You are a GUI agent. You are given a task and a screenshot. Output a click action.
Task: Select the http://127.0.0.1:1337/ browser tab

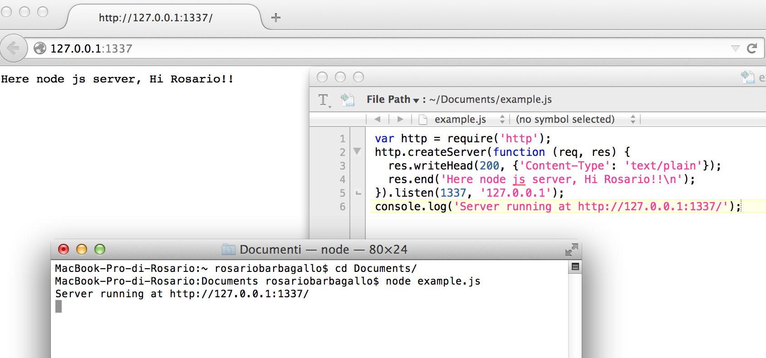(x=156, y=18)
